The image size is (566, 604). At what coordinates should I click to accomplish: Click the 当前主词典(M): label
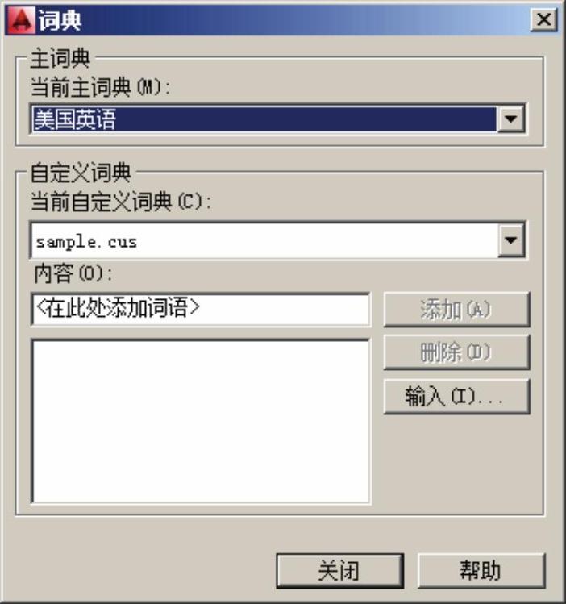pyautogui.click(x=100, y=87)
